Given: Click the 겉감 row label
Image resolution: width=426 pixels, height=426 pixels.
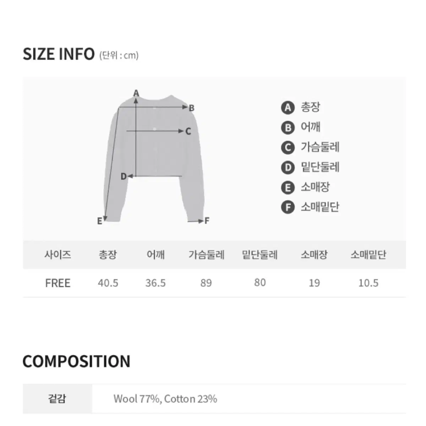Looking at the screenshot, I should [x=57, y=398].
